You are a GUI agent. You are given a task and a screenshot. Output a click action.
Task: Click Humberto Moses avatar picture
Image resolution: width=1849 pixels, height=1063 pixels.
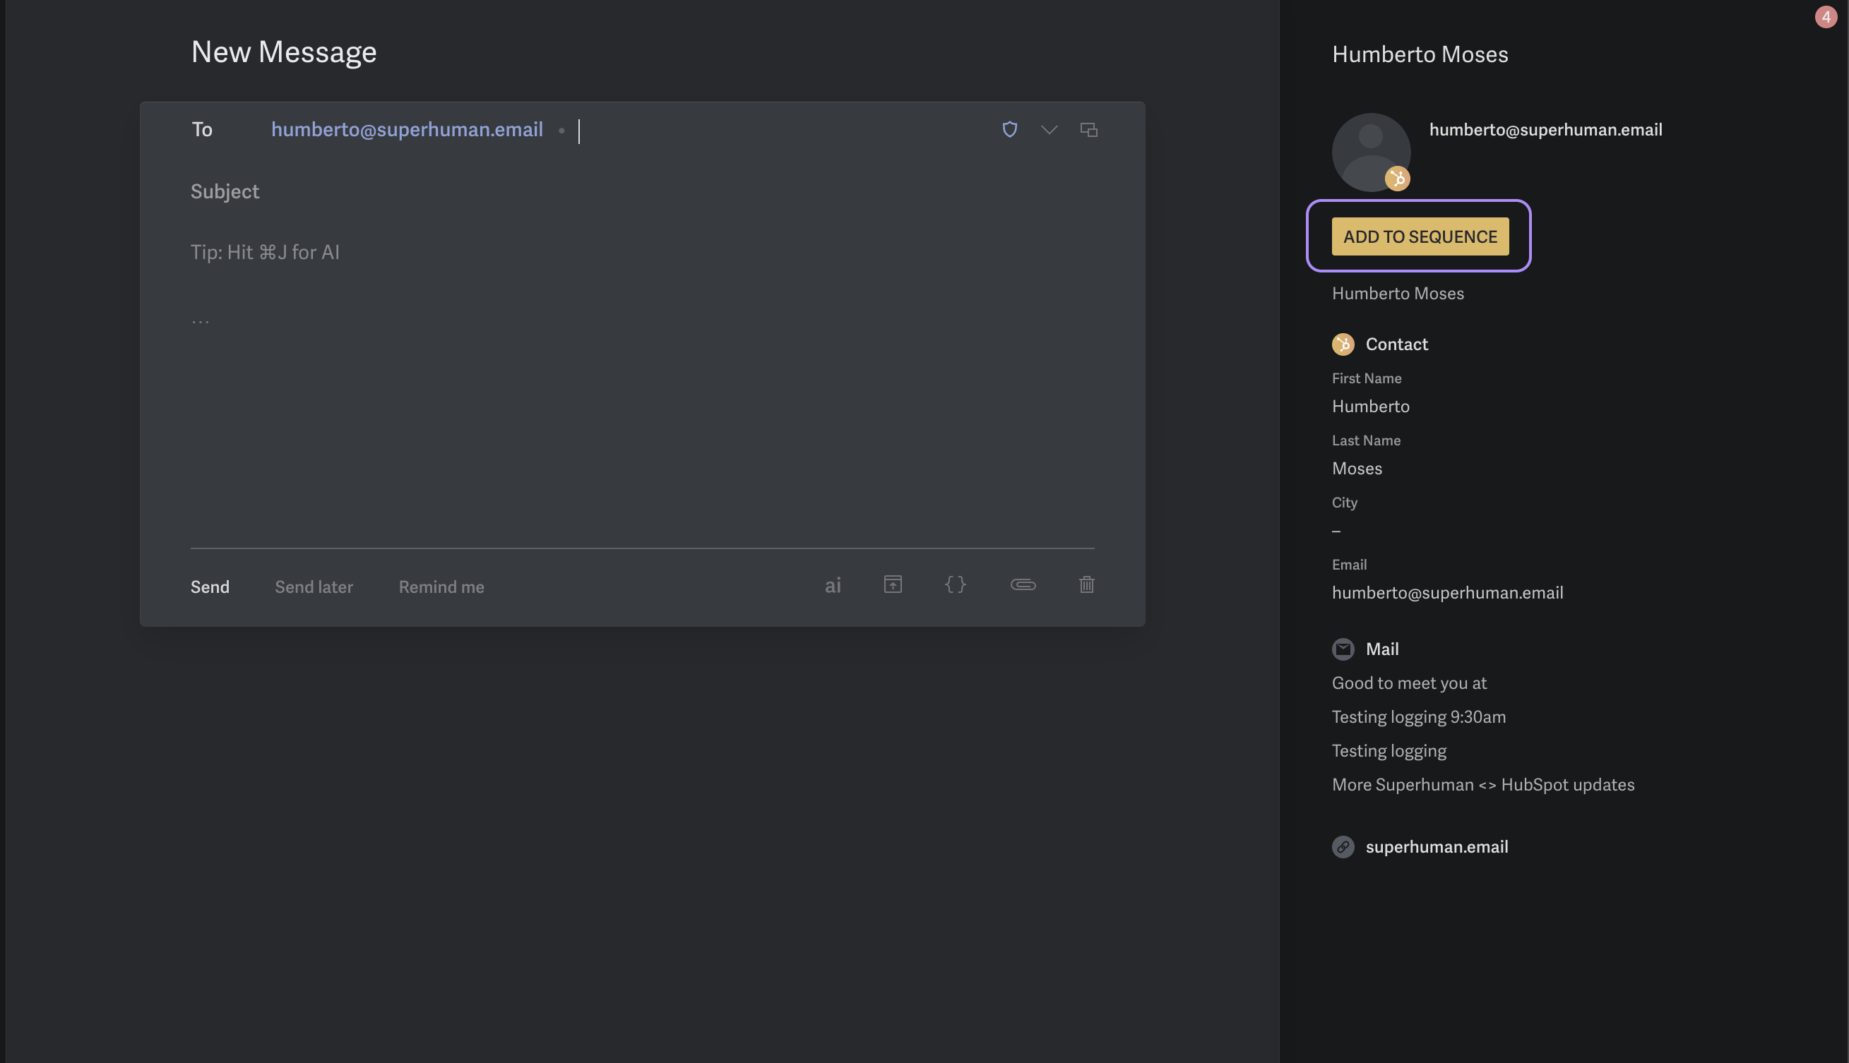1370,152
